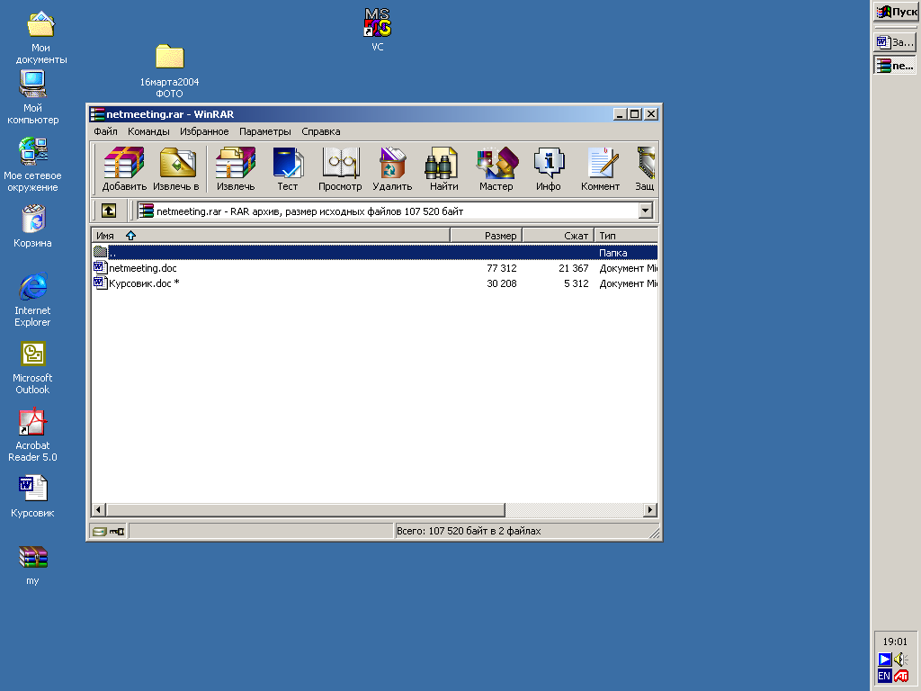The height and width of the screenshot is (691, 921).
Task: Select the Acrobat Reader 5.0 icon
Action: (x=33, y=435)
